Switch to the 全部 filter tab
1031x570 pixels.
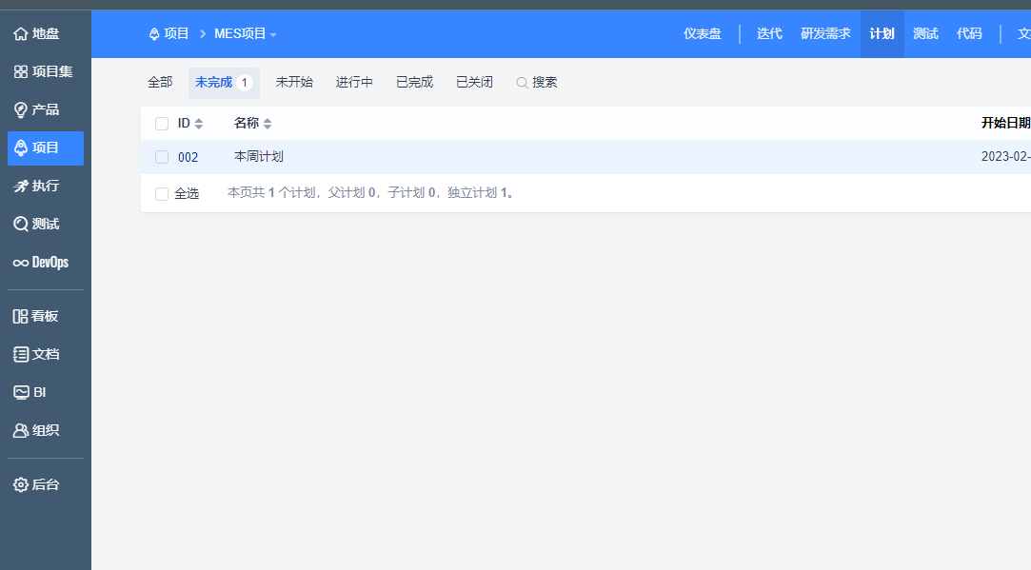coord(160,83)
